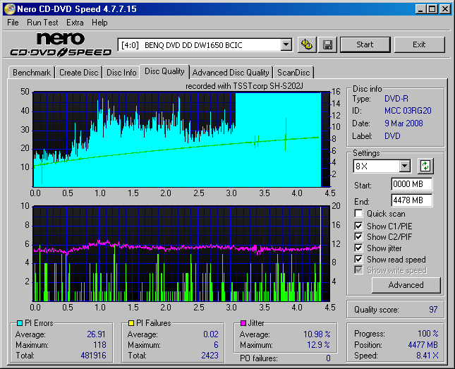Image resolution: width=455 pixels, height=369 pixels.
Task: Switch to the Benchmark tab
Action: [x=32, y=73]
